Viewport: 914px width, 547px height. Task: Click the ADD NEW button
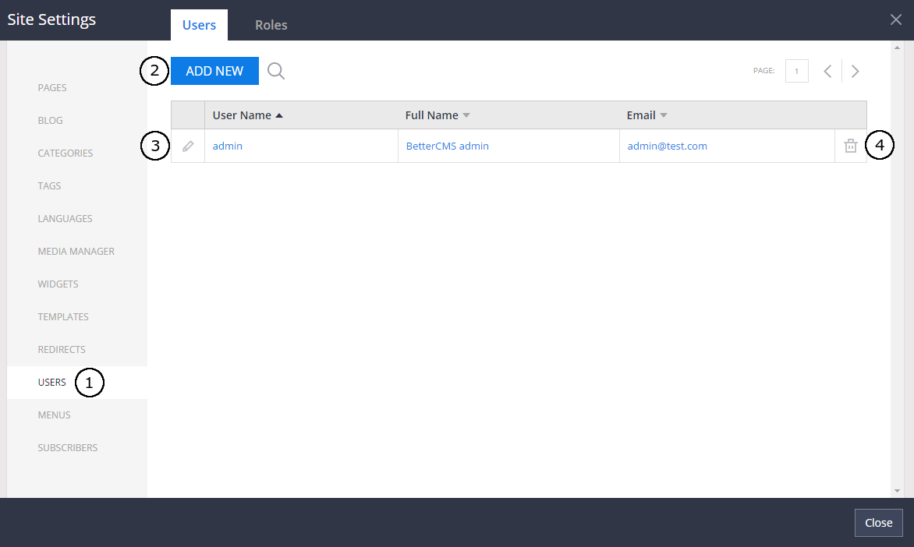coord(214,71)
